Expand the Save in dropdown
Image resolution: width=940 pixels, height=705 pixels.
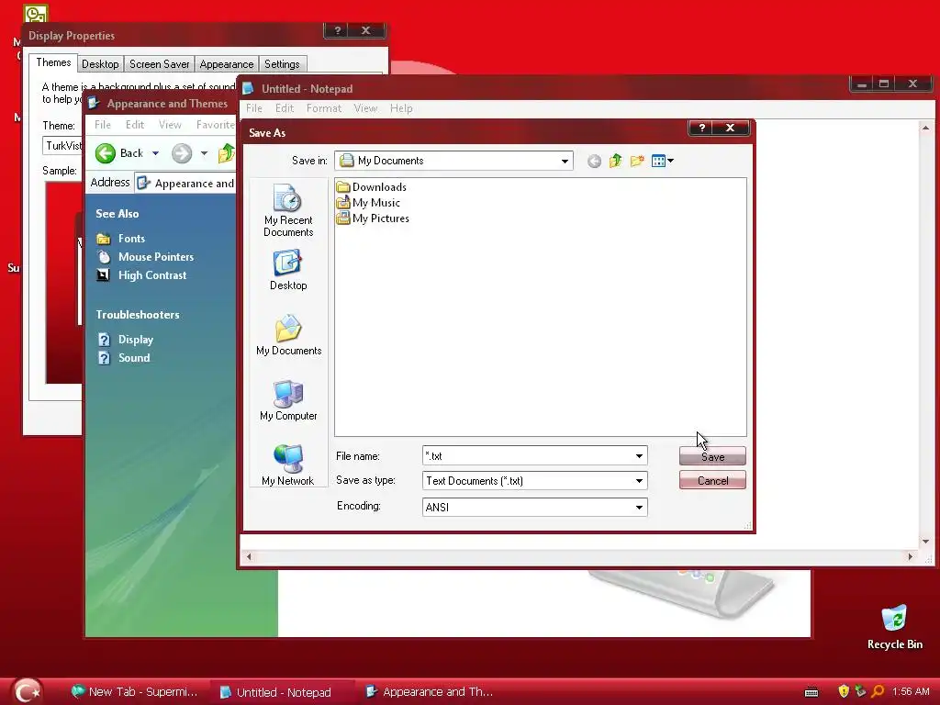point(565,161)
